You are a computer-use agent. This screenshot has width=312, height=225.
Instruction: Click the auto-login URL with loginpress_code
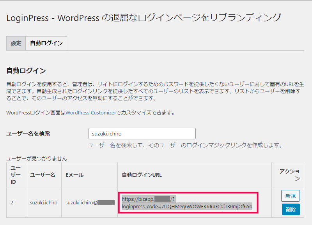tap(187, 203)
